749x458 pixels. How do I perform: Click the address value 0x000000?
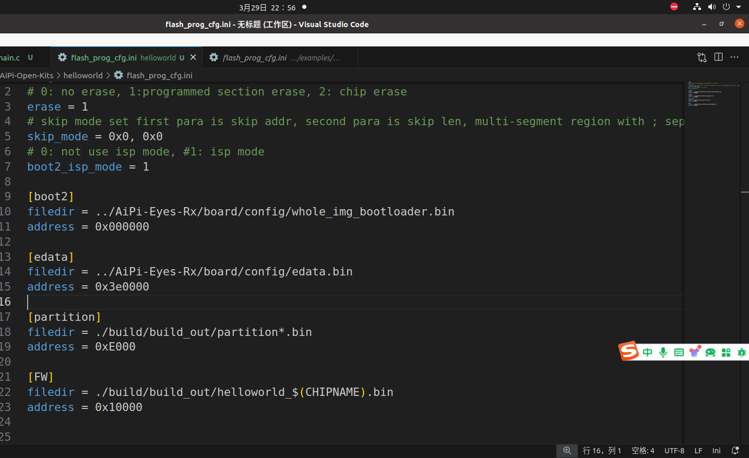[x=122, y=227]
